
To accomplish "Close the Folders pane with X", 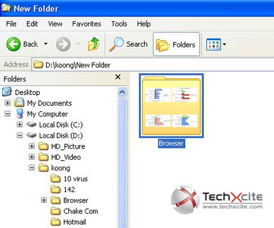I will (118, 77).
